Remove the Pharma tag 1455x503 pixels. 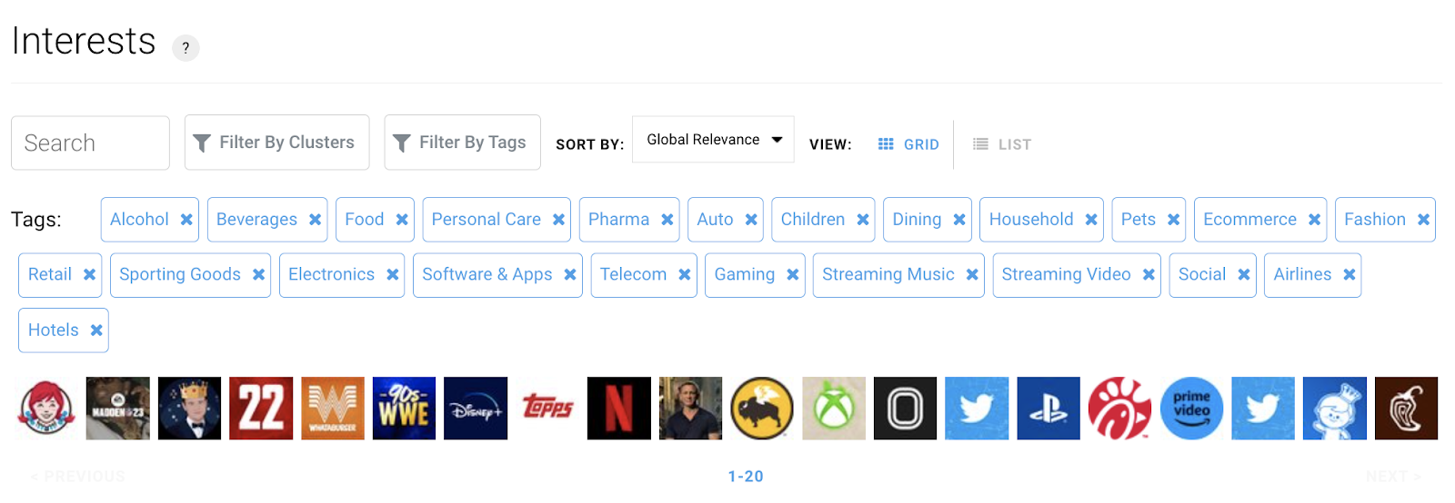pos(667,220)
